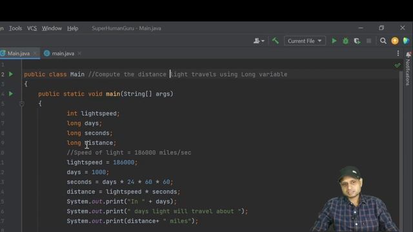Click the 'long distance;' declaration
Viewport: 413px width, 232px height.
tap(92, 142)
